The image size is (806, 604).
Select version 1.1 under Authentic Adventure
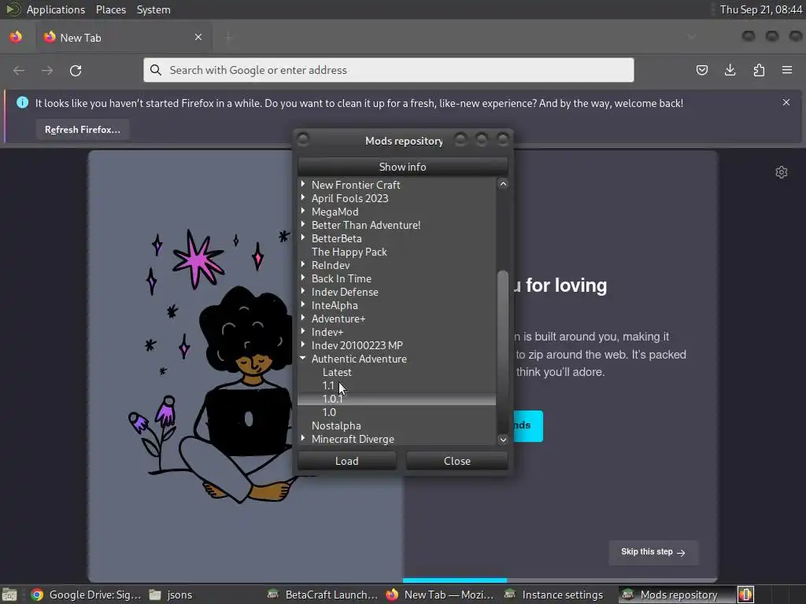pos(328,385)
